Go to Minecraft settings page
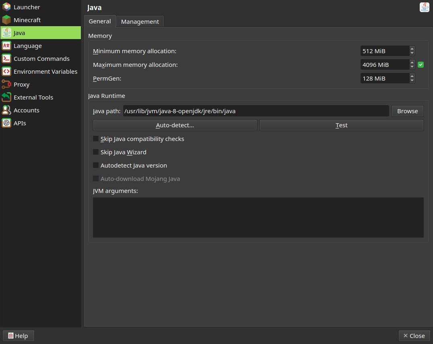The width and height of the screenshot is (433, 344). pyautogui.click(x=41, y=20)
